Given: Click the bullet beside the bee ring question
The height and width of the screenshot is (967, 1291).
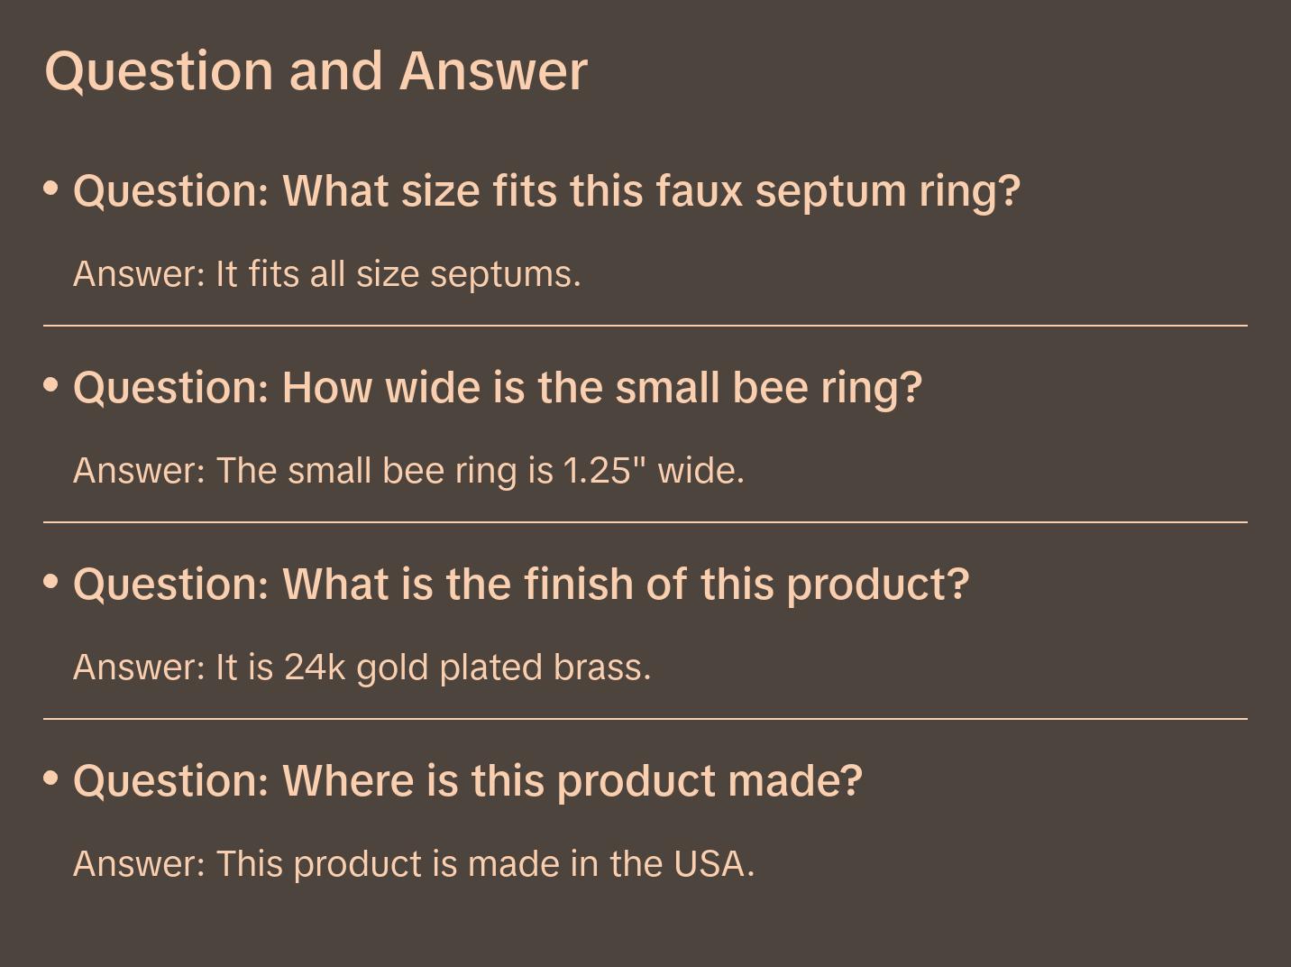Looking at the screenshot, I should [x=51, y=385].
